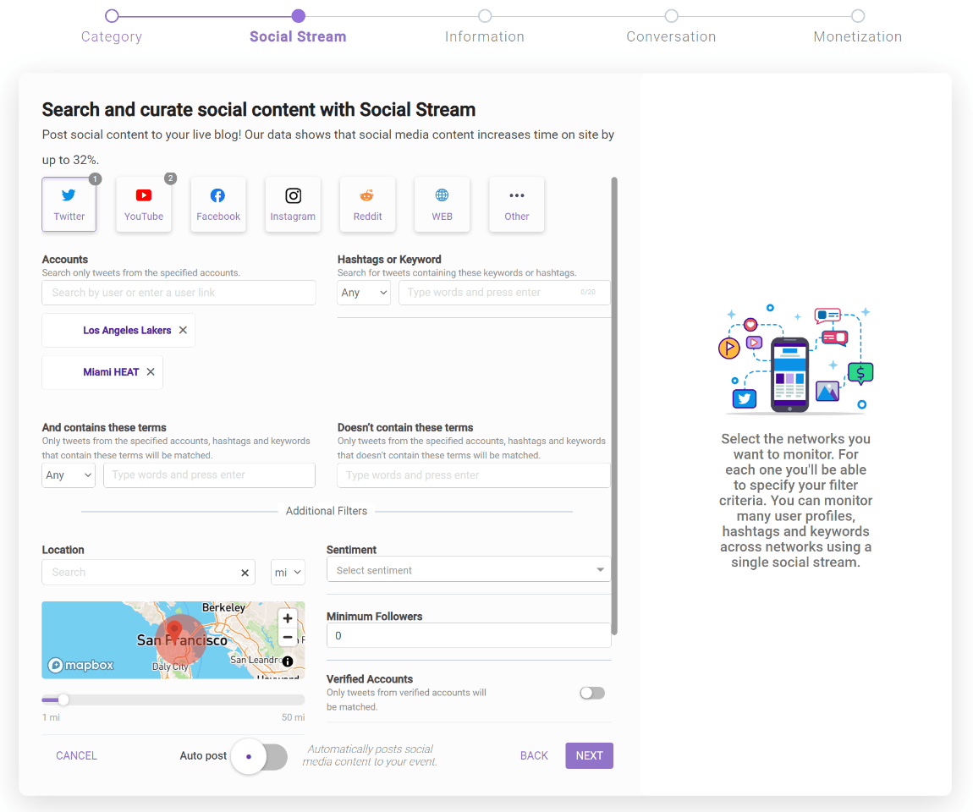Clear the Location search field
Image resolution: width=973 pixels, height=812 pixels.
point(245,573)
